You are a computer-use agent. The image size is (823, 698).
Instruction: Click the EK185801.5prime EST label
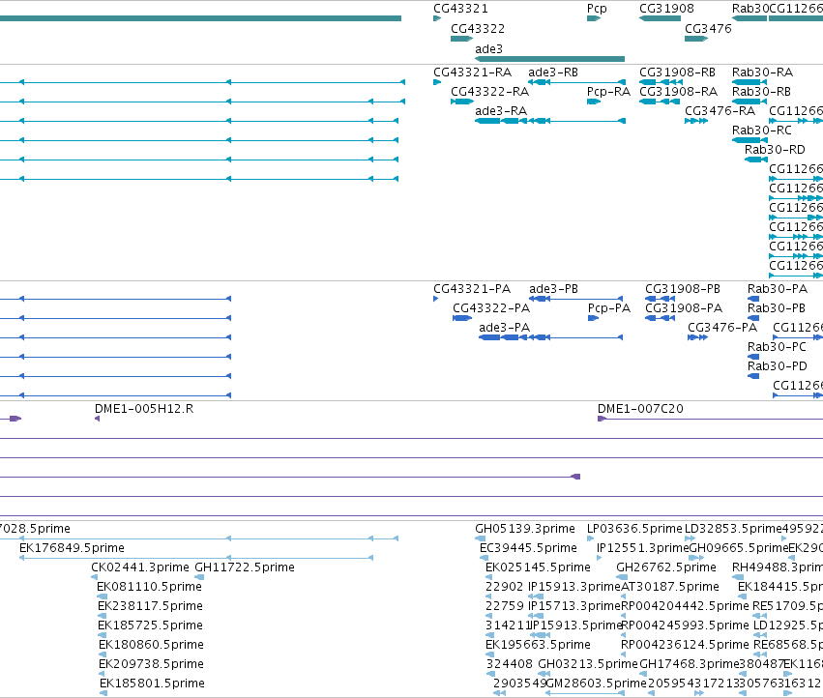click(152, 683)
